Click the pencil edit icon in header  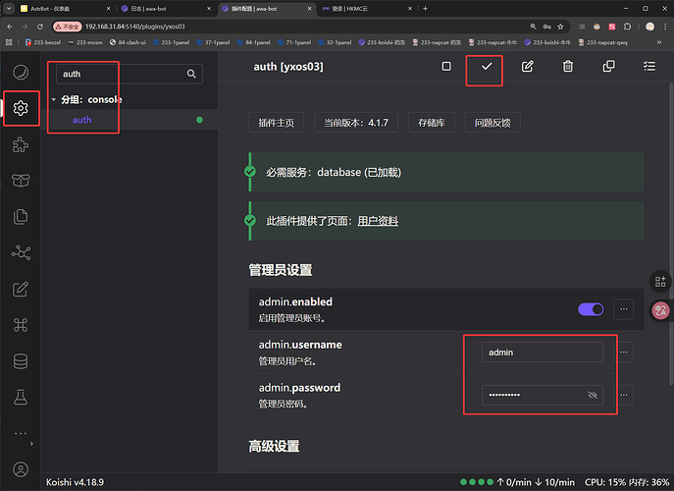(527, 67)
